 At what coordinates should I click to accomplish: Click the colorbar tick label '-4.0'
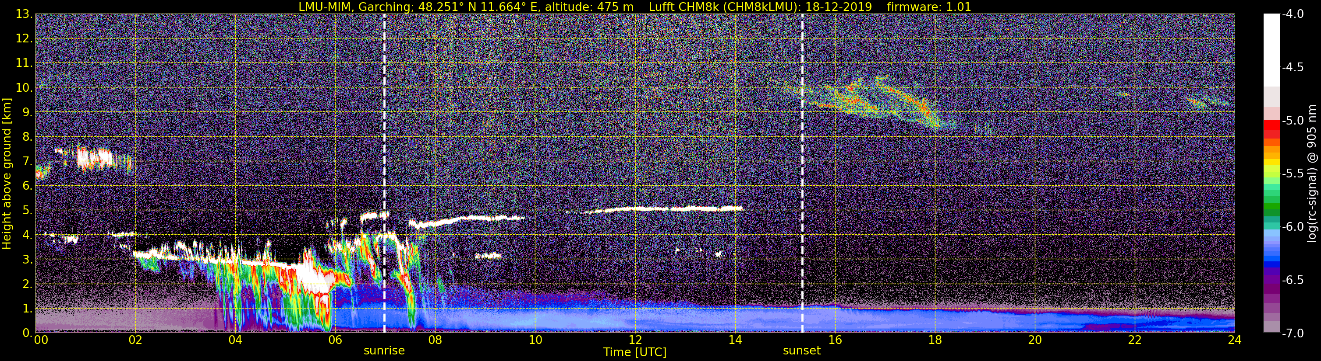coord(1293,14)
